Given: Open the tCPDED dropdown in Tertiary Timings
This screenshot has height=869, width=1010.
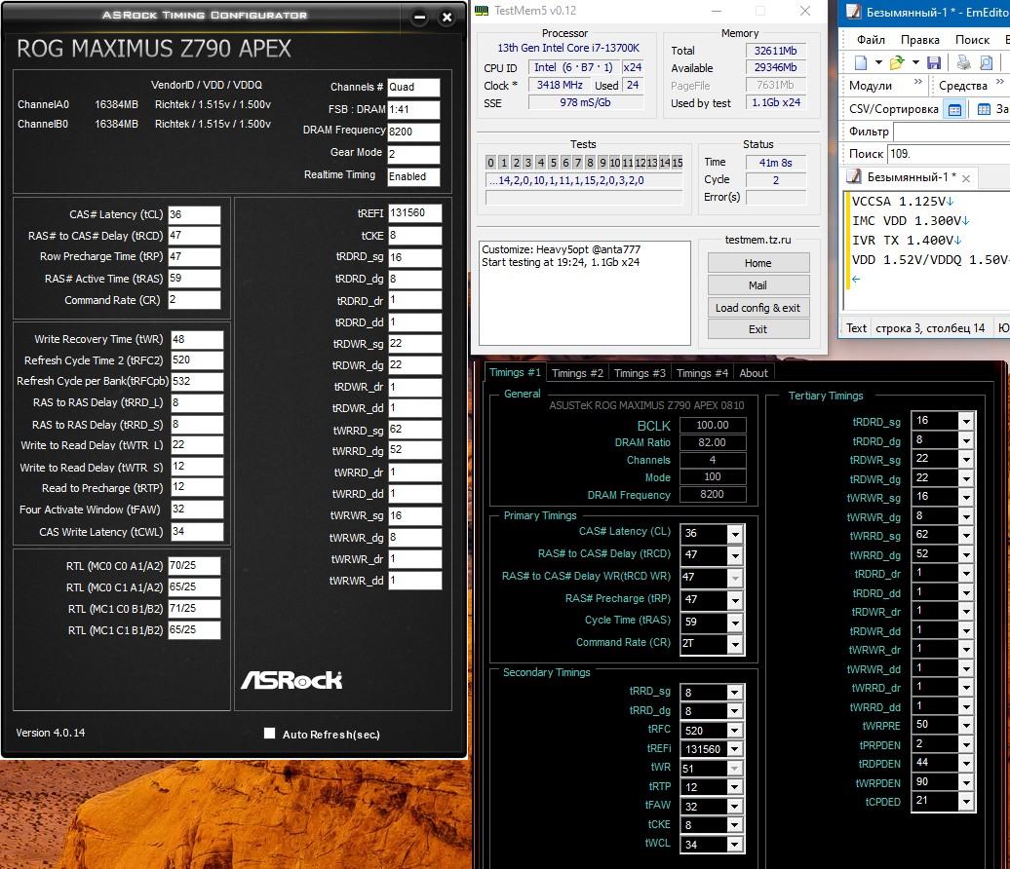Looking at the screenshot, I should tap(965, 802).
